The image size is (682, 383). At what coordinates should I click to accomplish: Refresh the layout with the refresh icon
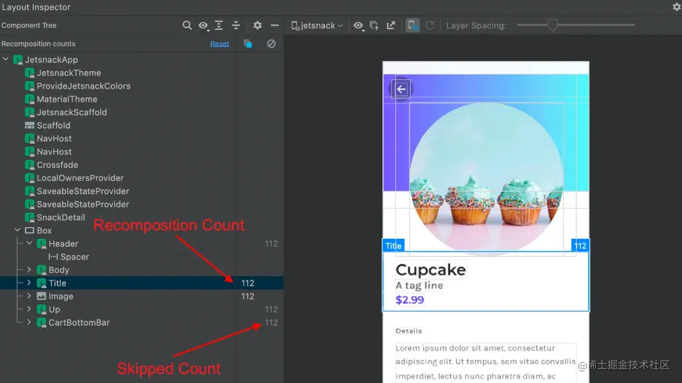click(x=430, y=25)
